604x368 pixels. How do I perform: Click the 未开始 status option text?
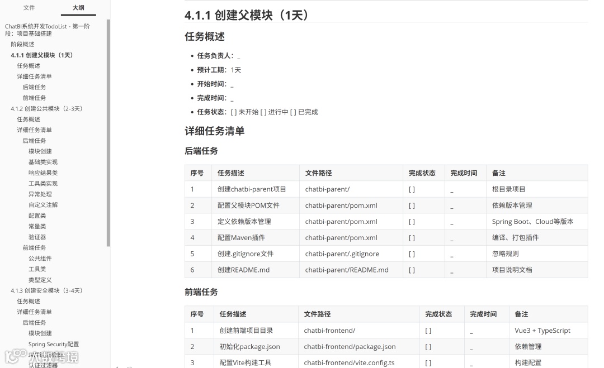pyautogui.click(x=248, y=112)
